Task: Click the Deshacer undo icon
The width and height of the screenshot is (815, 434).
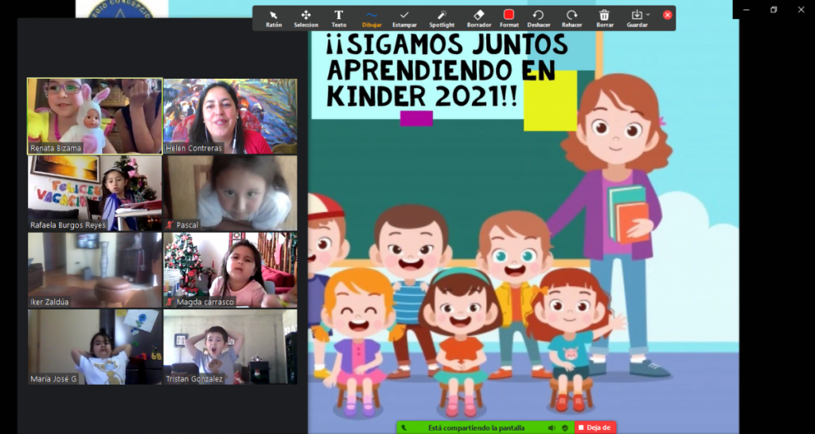Action: point(538,18)
